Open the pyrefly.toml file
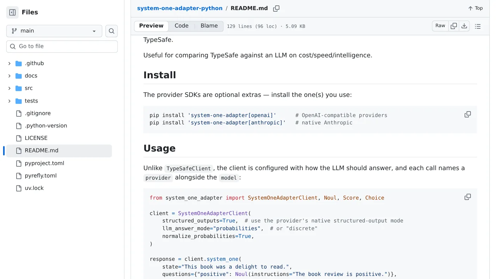Image resolution: width=496 pixels, height=279 pixels. 41,176
